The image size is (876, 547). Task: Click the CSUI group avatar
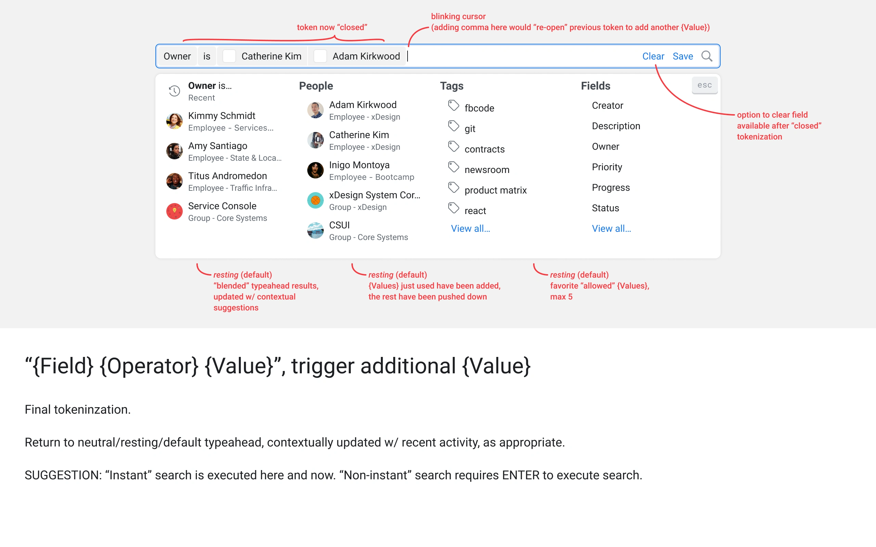point(315,230)
